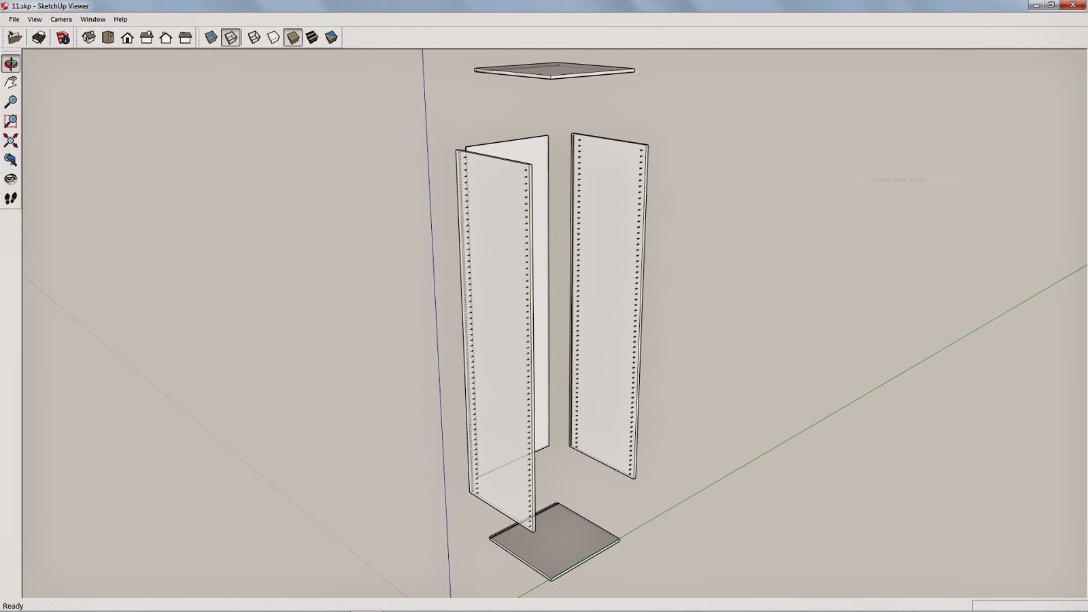Select the Orbit tool
Screen dimensions: 1088x612
(x=10, y=63)
